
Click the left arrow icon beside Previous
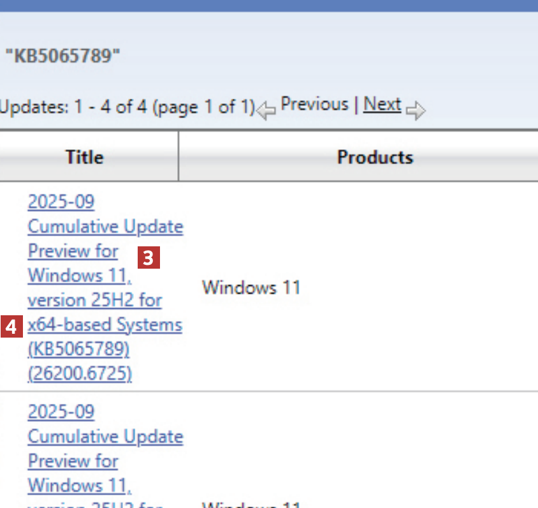coord(266,110)
